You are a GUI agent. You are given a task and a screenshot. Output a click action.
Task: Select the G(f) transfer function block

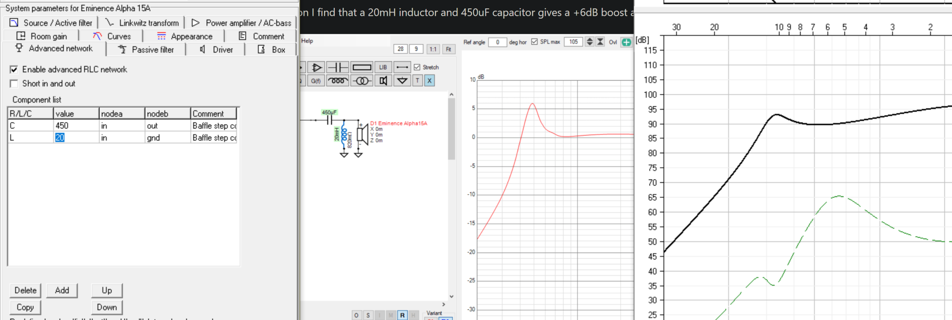pyautogui.click(x=316, y=81)
